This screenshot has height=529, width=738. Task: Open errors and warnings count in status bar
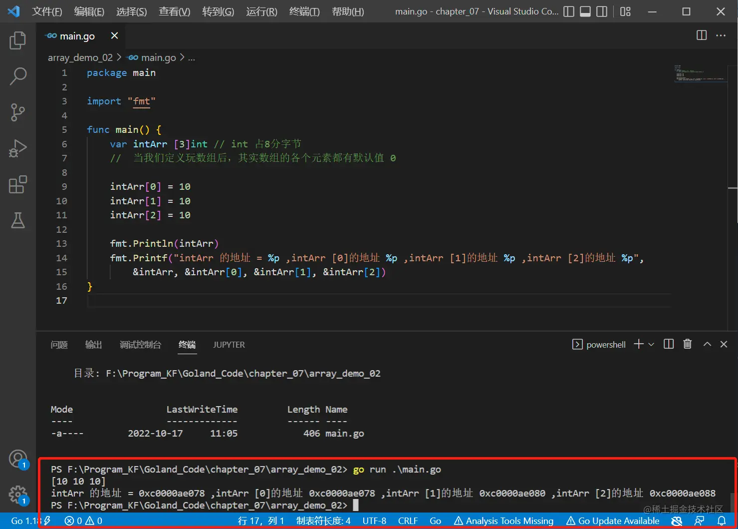pyautogui.click(x=83, y=521)
